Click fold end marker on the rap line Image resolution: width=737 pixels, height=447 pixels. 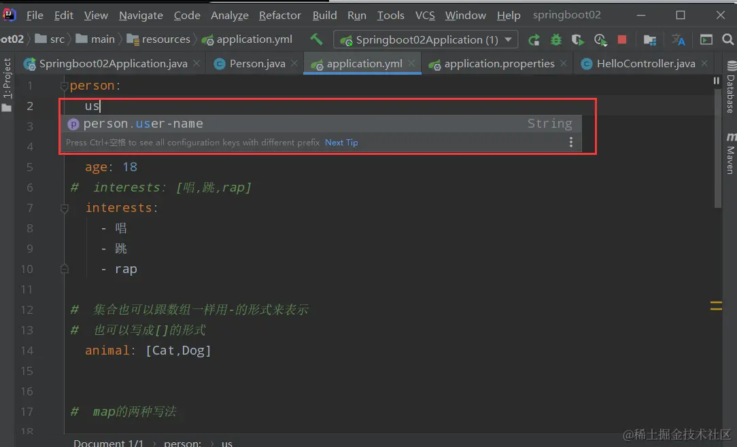pos(65,269)
